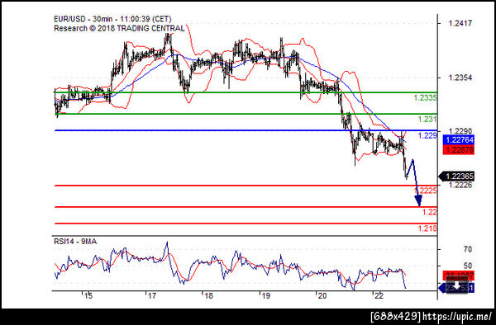Click the date label 15
This screenshot has width=496, height=325.
[88, 296]
